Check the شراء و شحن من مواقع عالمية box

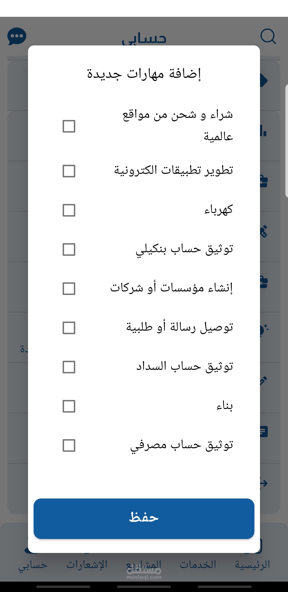[x=69, y=126]
